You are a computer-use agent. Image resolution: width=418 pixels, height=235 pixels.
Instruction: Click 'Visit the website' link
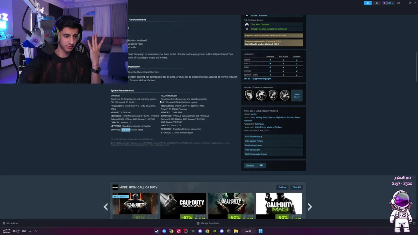pyautogui.click(x=253, y=137)
